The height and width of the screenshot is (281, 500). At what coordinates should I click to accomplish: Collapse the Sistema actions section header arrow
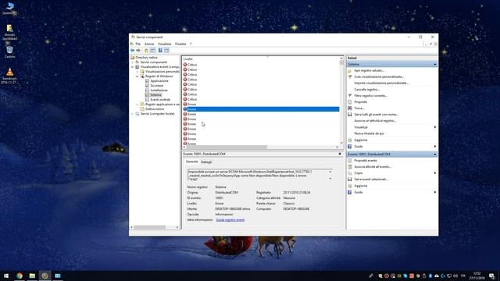(x=434, y=64)
